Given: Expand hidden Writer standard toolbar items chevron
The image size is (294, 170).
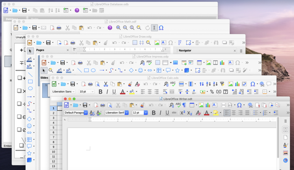Looking at the screenshot, I should click(288, 105).
